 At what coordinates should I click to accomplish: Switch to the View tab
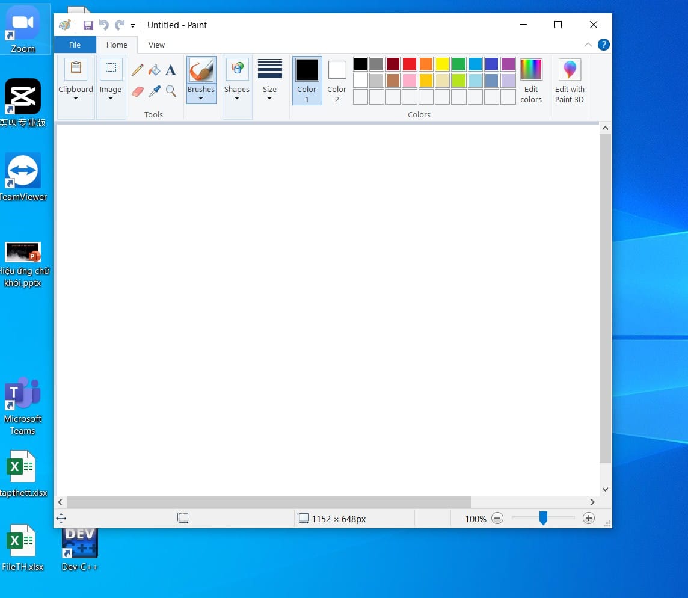click(x=156, y=45)
